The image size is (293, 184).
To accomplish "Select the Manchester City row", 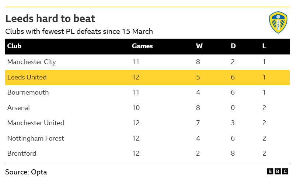I will click(147, 62).
